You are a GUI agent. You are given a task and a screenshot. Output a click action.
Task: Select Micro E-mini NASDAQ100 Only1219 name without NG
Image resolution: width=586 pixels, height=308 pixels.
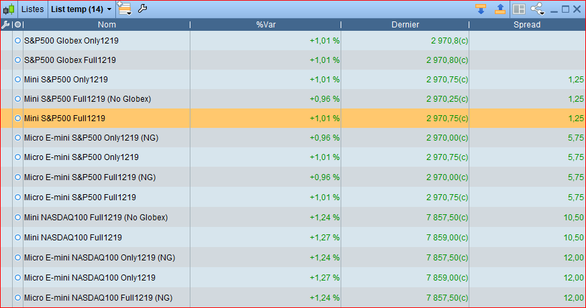coord(90,278)
